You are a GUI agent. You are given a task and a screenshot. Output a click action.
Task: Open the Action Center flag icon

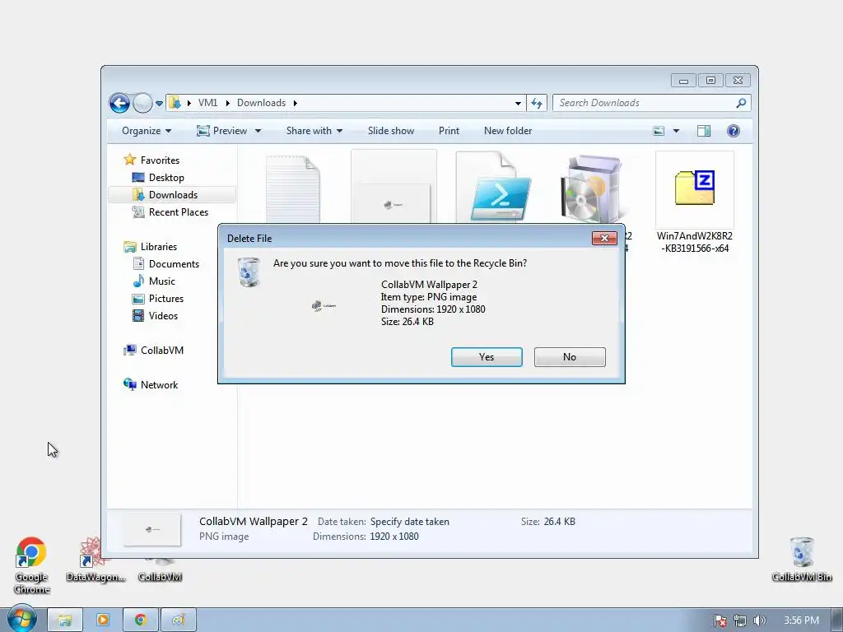point(720,620)
